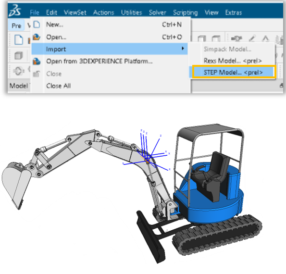Select Rexs Model... <prel> import option
The height and width of the screenshot is (274, 286).
click(232, 61)
